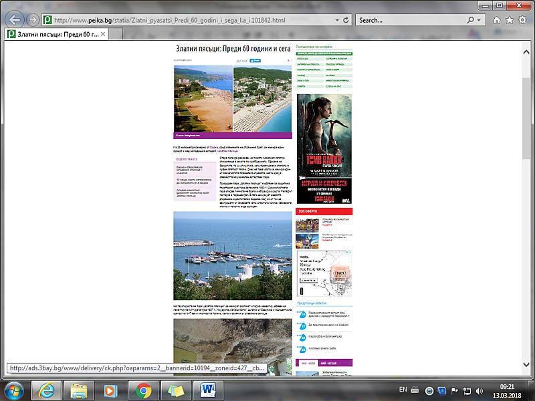Click the Tomb Raider movie ad banner
Viewport: 535px width, 401px height.
tap(324, 148)
